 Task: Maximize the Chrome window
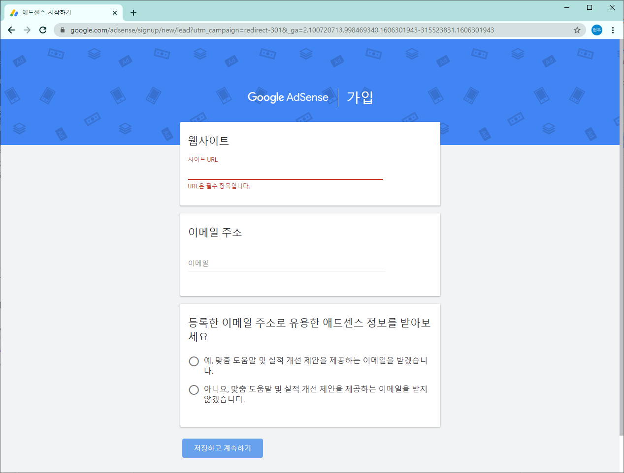(590, 7)
